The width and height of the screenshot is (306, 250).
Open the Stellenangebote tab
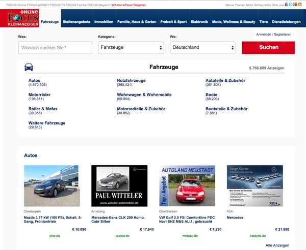pyautogui.click(x=76, y=22)
